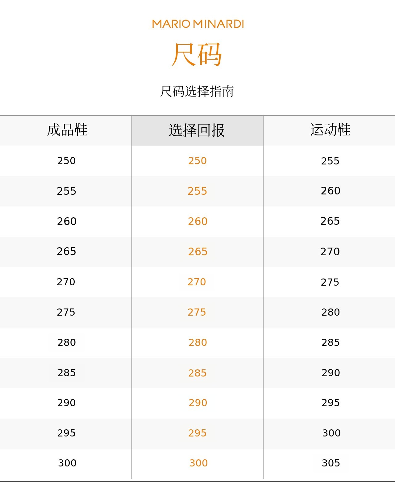This screenshot has width=395, height=502.
Task: Click orange size 285 in middle column
Action: [197, 373]
